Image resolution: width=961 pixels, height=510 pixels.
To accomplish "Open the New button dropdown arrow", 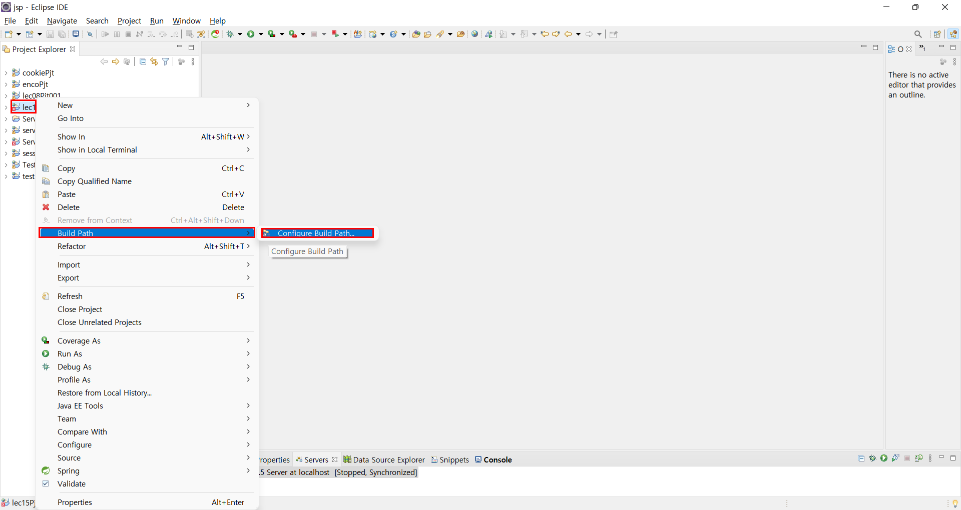I will point(19,34).
